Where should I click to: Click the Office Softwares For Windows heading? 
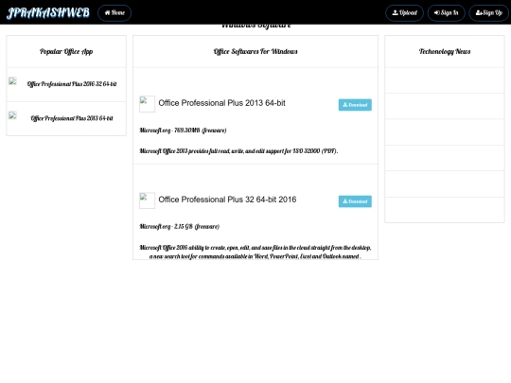pos(255,51)
